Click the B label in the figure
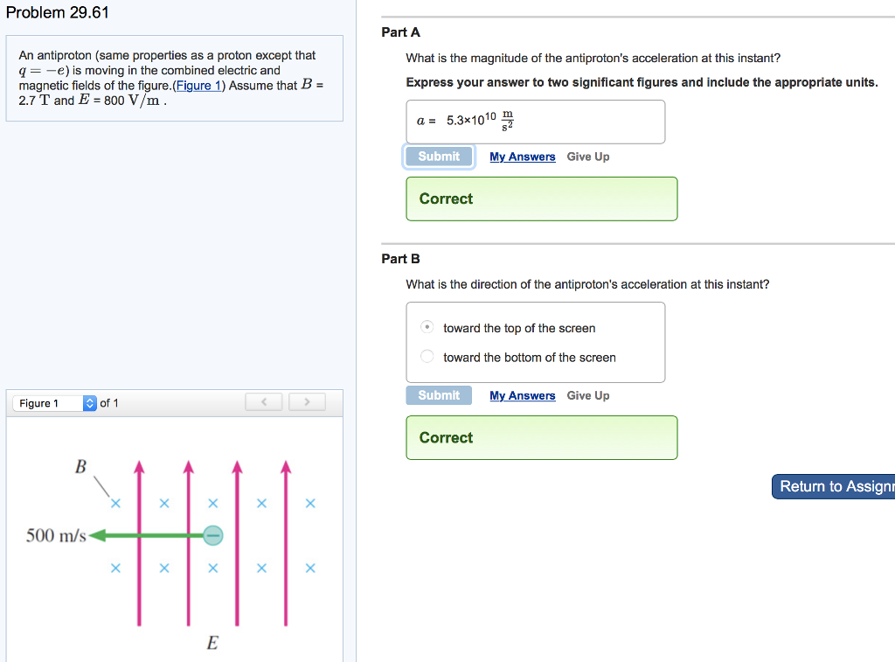 (x=80, y=467)
